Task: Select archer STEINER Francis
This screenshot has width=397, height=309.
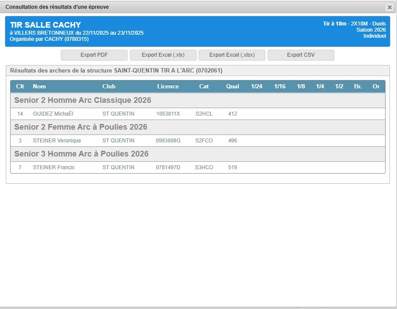Action: click(x=53, y=167)
